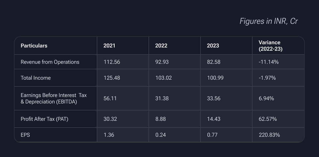Click the 112.56 revenue cell
This screenshot has height=157, width=319.
[x=112, y=62]
